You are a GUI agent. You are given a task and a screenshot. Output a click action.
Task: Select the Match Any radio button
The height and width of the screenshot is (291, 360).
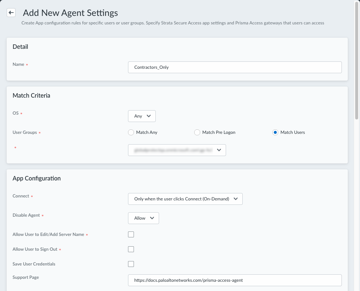pos(131,132)
